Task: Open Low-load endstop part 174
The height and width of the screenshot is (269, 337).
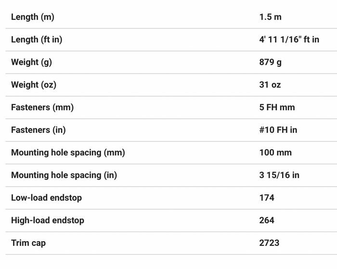Action: click(267, 198)
